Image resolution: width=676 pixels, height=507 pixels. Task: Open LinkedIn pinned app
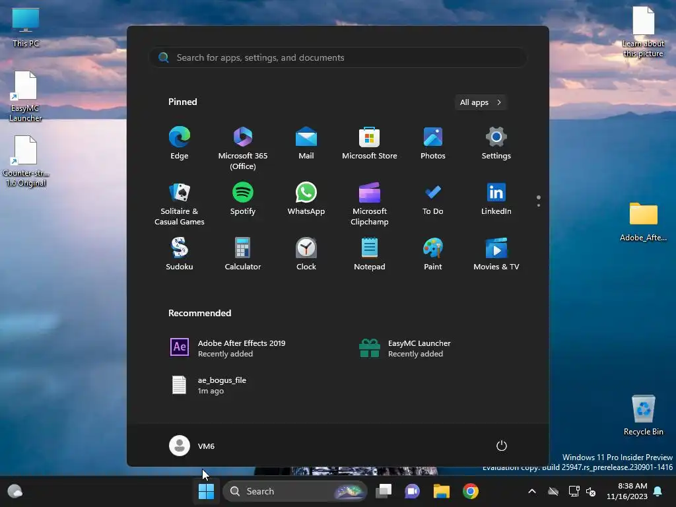coord(496,199)
